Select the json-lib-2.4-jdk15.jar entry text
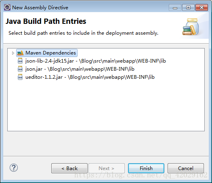212x183 pixels. pyautogui.click(x=96, y=61)
